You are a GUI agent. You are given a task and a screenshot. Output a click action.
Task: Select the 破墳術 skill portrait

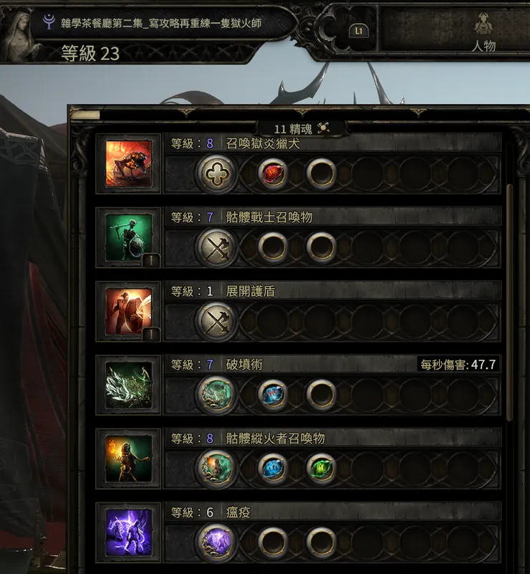128,385
